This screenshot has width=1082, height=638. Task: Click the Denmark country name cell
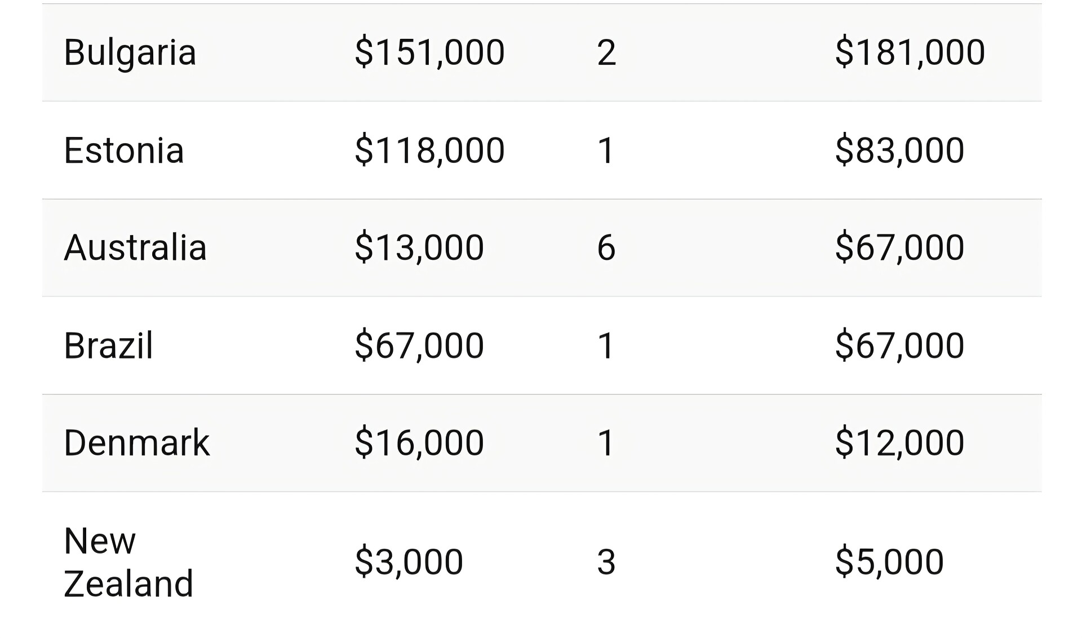click(x=136, y=443)
